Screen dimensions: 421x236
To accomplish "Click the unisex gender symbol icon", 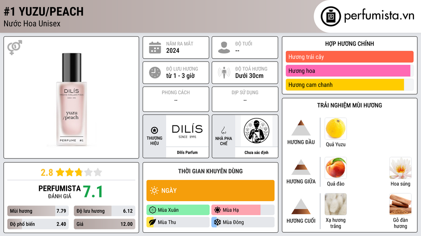I will pos(15,48).
